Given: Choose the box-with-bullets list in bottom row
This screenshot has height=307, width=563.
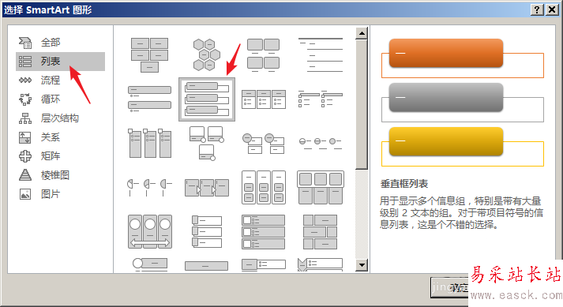Looking at the screenshot, I should [x=264, y=265].
